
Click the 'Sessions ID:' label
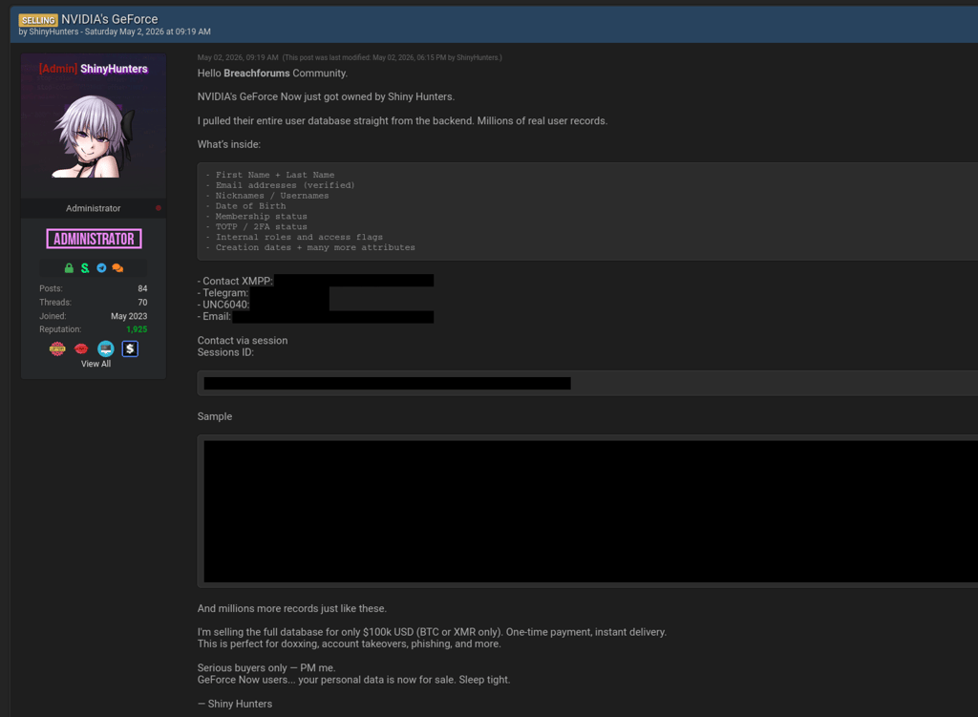coord(225,352)
